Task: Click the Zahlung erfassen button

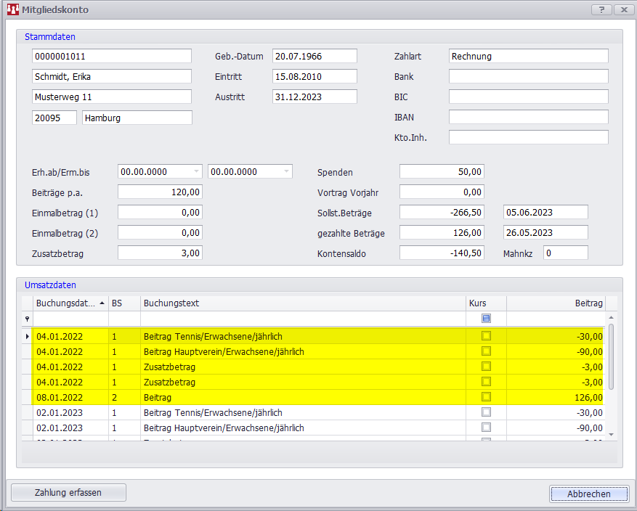Action: coord(68,493)
